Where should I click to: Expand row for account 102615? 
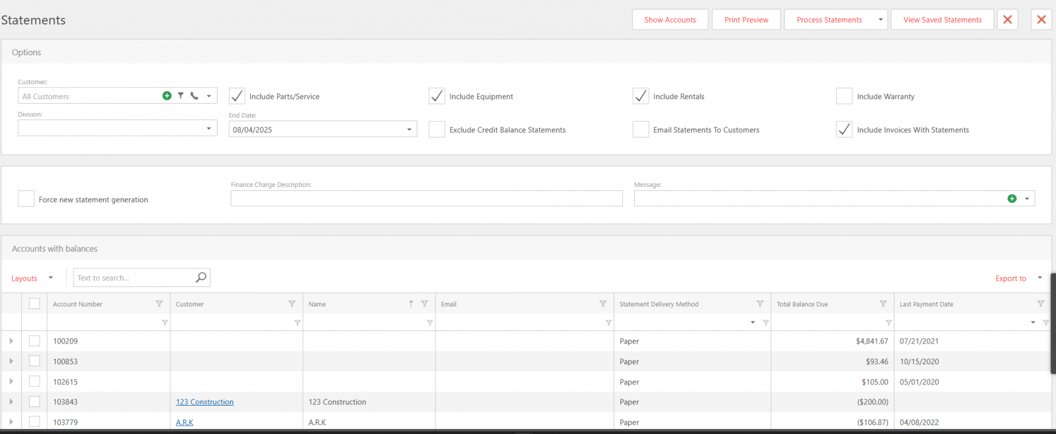pyautogui.click(x=11, y=381)
